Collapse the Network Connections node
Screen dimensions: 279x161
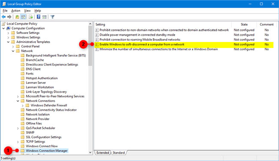point(18,101)
